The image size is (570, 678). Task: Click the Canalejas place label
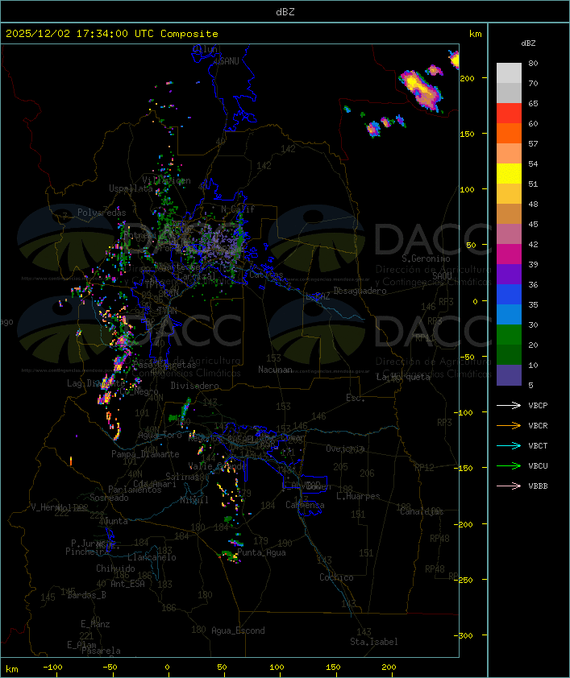tap(422, 512)
